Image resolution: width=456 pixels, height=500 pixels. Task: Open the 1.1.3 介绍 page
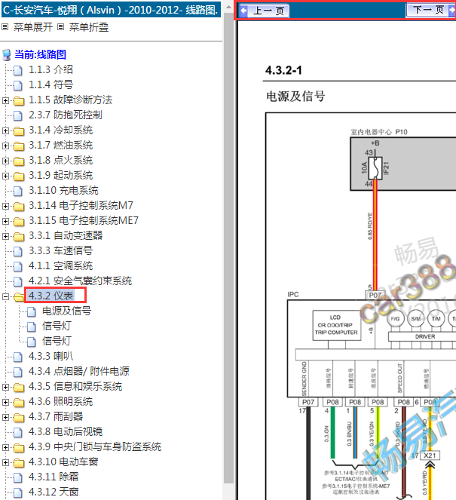click(x=50, y=69)
